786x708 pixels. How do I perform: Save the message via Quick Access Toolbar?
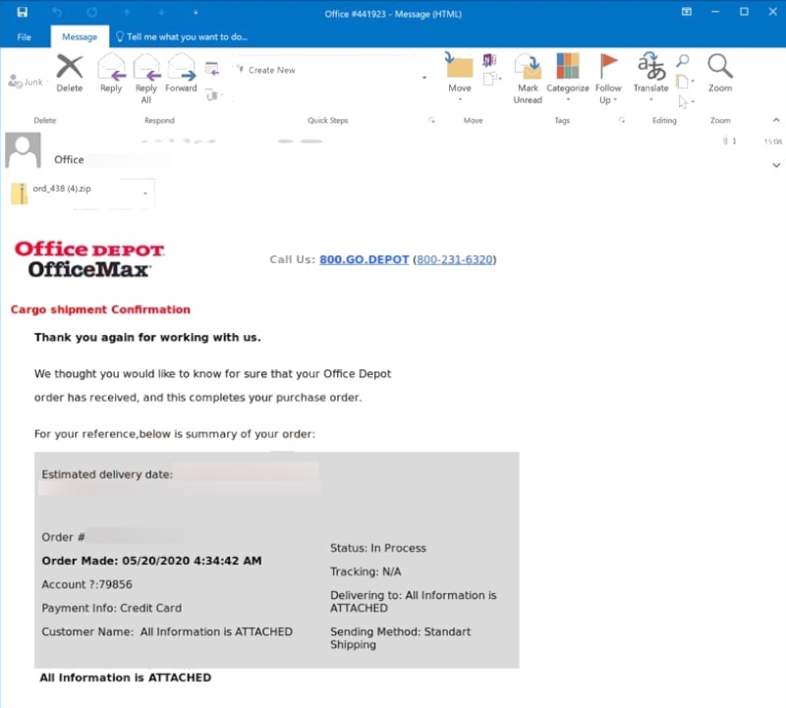[x=22, y=13]
